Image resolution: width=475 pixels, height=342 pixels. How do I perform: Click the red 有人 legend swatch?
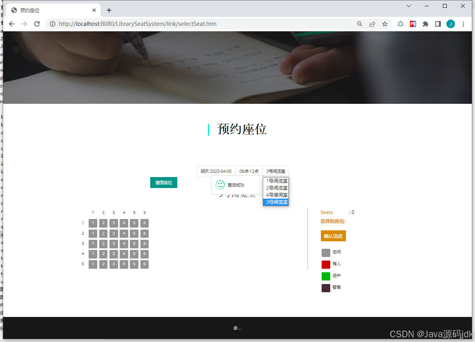(326, 264)
